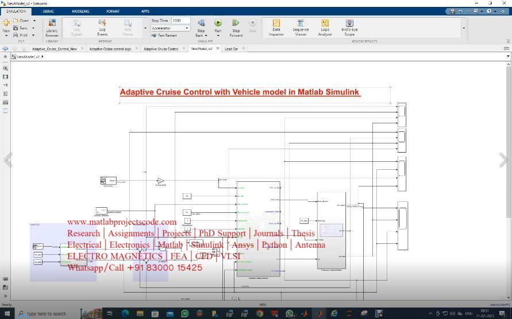Click the Step Back button

(201, 27)
